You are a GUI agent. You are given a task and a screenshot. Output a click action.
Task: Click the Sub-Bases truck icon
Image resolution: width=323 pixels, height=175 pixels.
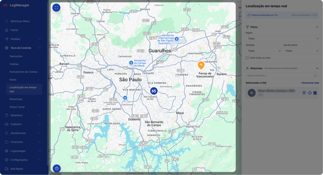tap(7, 169)
